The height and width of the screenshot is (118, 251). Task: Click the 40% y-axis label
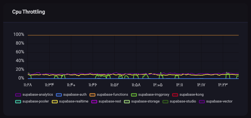[x=20, y=61]
